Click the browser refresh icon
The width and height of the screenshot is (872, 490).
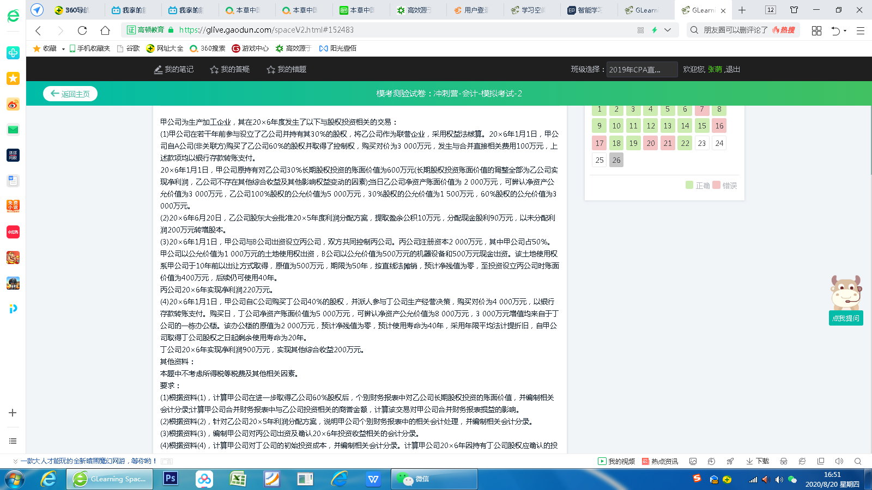pyautogui.click(x=82, y=30)
